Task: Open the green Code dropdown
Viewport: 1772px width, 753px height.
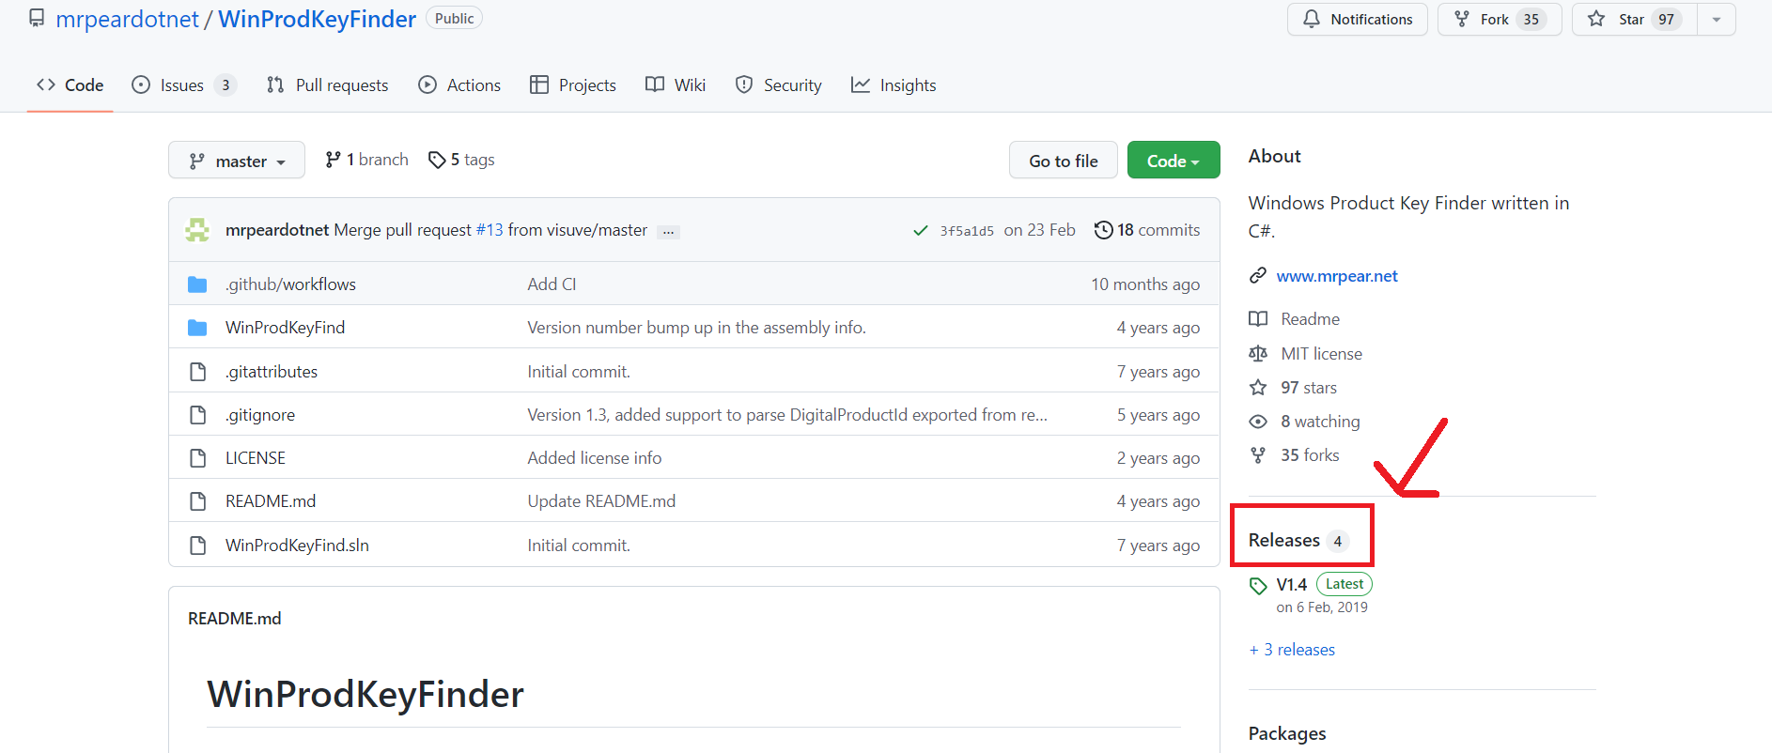Action: pyautogui.click(x=1174, y=161)
